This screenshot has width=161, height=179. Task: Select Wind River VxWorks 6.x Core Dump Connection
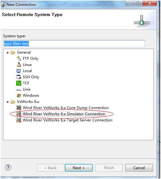66,108
